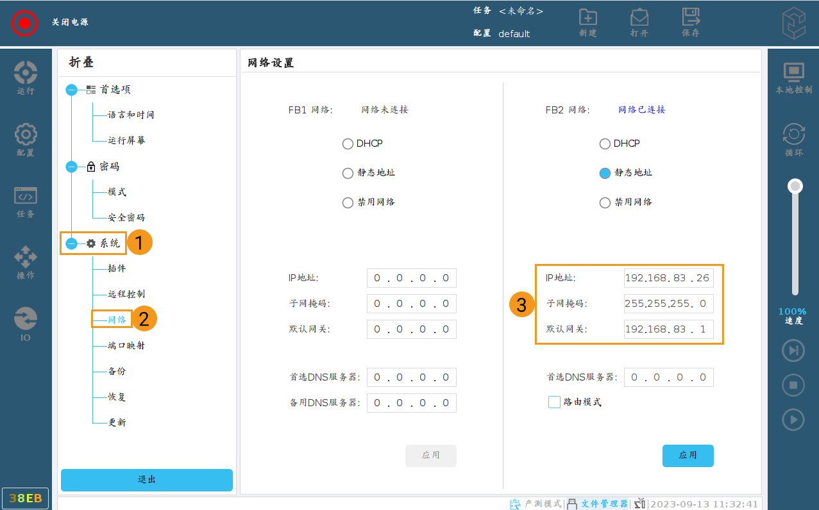Select 静态地址 for FB2 network

pos(605,172)
